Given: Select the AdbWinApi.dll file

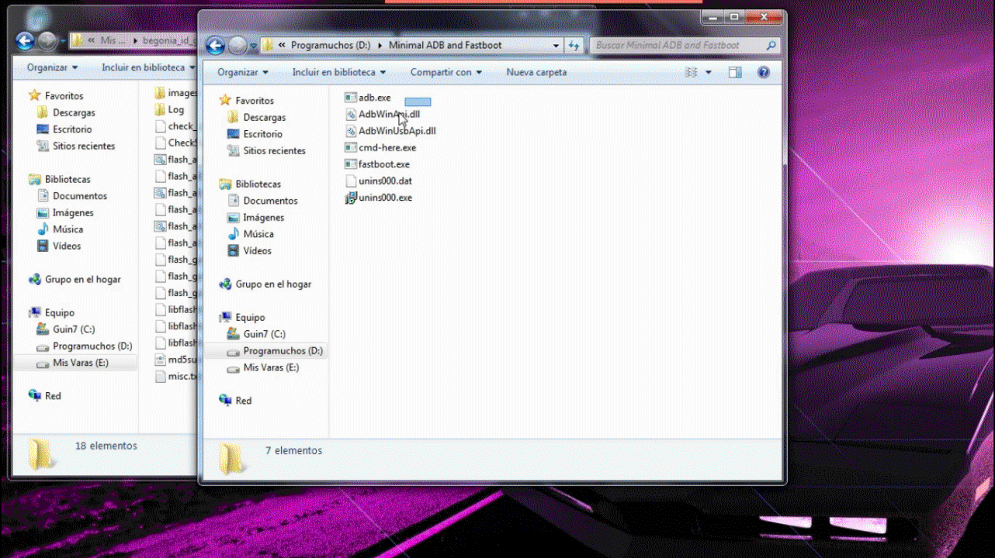Looking at the screenshot, I should (383, 114).
